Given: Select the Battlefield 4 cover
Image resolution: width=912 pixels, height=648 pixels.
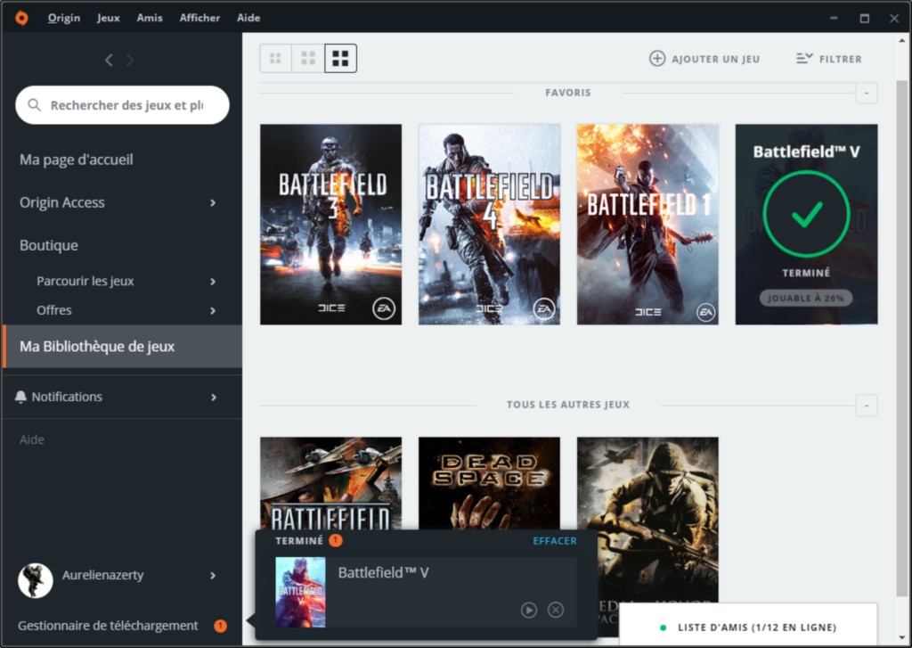Looking at the screenshot, I should tap(489, 224).
